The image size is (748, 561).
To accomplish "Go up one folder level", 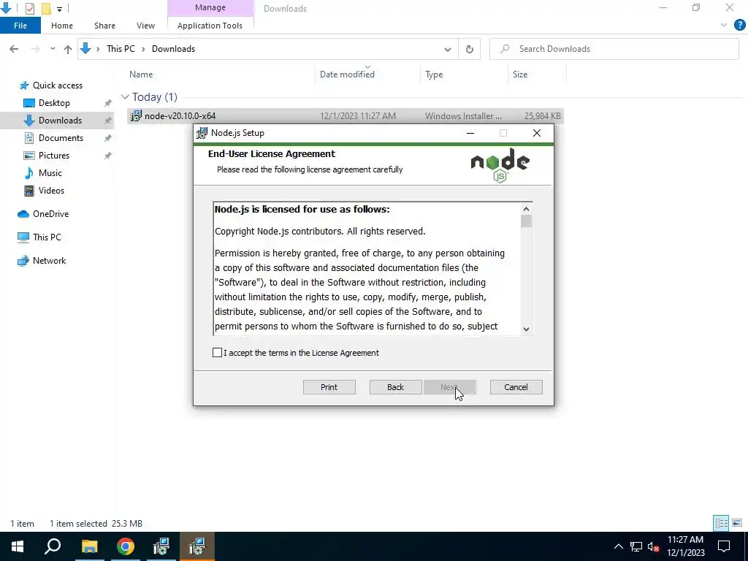I will tap(68, 49).
